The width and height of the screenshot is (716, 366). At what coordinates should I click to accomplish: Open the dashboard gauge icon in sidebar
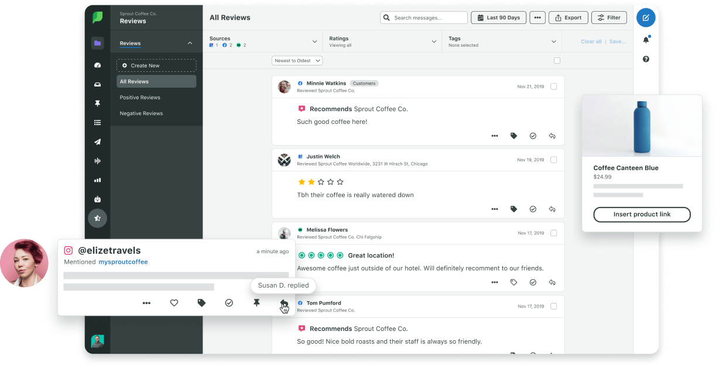click(x=97, y=65)
